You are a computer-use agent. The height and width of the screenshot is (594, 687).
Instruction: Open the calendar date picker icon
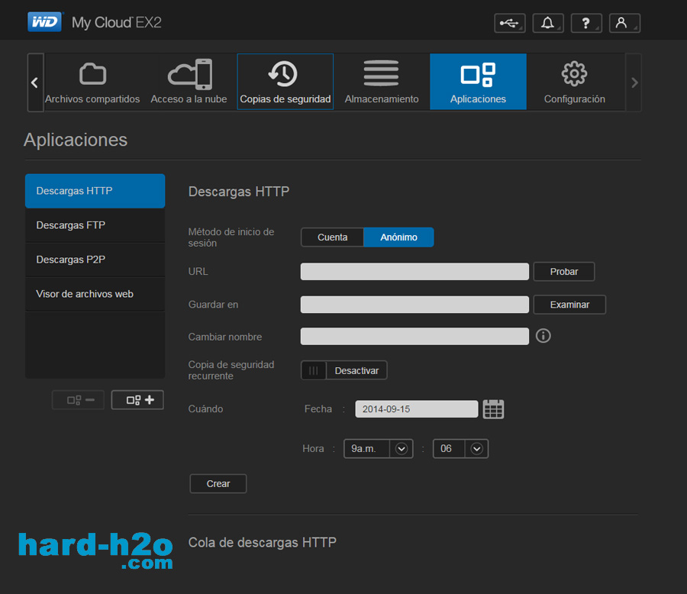click(x=493, y=409)
